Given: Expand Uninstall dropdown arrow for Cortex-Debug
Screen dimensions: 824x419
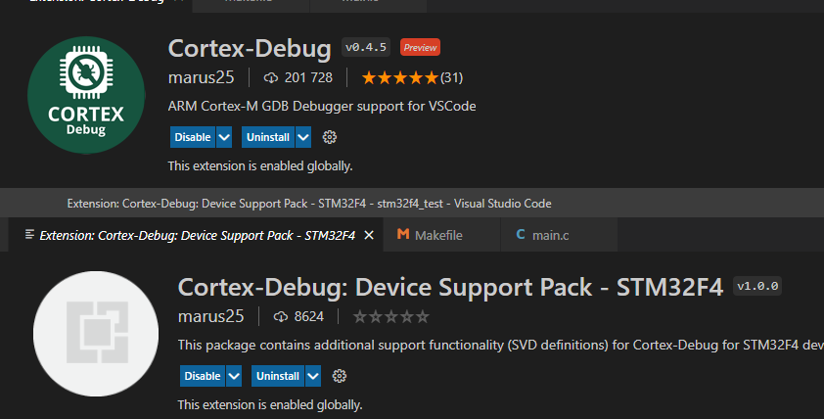Looking at the screenshot, I should coord(303,137).
